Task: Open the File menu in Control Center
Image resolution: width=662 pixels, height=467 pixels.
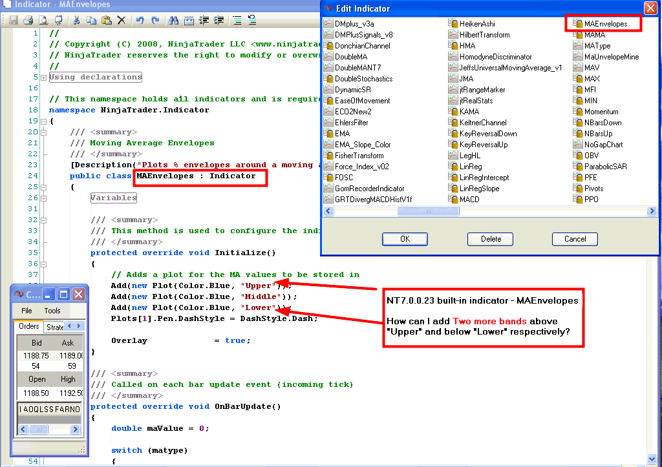Action: click(x=27, y=311)
